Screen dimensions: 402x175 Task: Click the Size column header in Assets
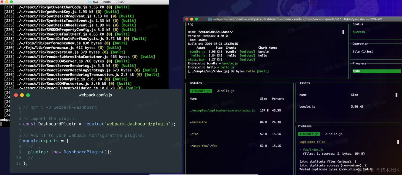[354, 95]
